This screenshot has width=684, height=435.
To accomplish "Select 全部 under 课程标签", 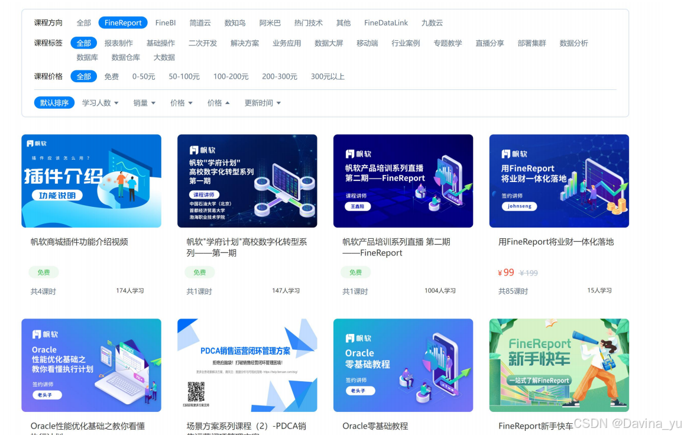I will pyautogui.click(x=83, y=43).
